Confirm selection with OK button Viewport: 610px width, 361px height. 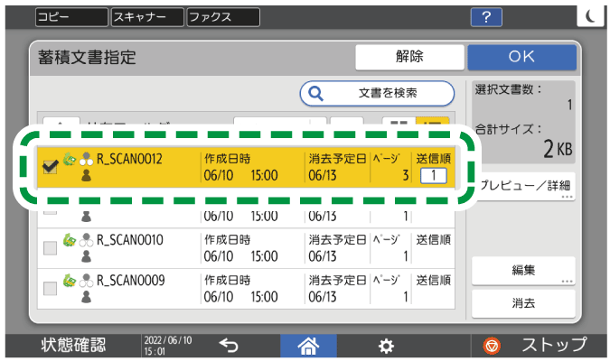point(521,57)
